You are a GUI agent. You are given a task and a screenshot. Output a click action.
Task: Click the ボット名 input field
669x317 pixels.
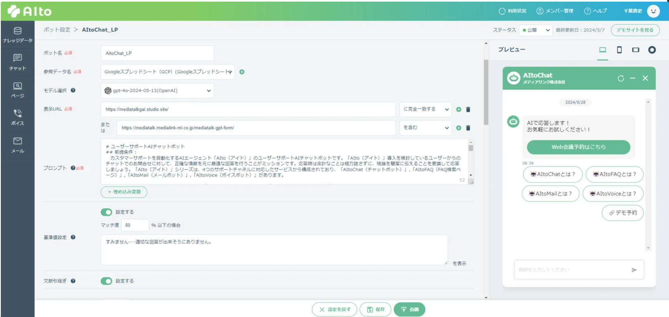click(x=157, y=53)
